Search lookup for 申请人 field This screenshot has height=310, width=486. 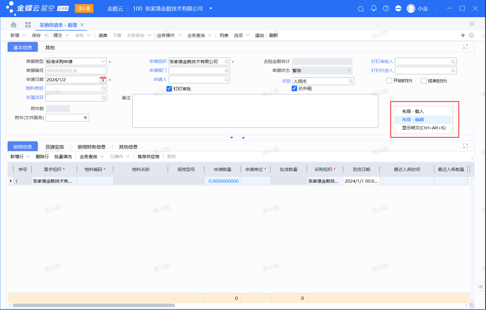click(x=227, y=80)
